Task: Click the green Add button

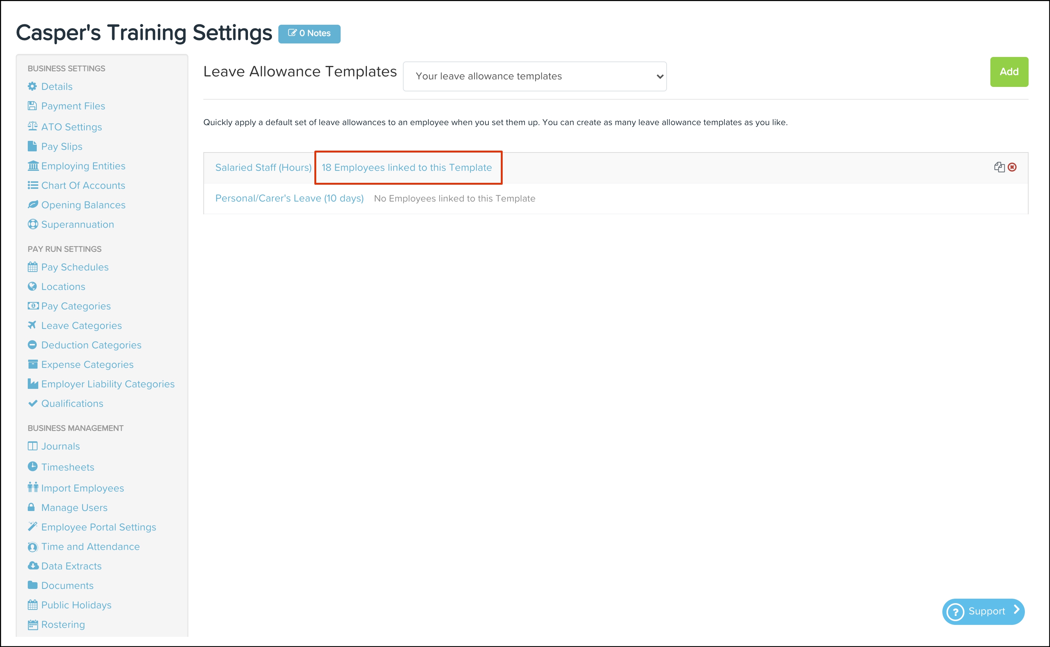Action: click(1008, 72)
